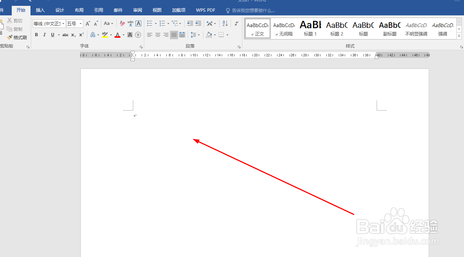
Task: Toggle show/hide paragraph marks
Action: 236,23
